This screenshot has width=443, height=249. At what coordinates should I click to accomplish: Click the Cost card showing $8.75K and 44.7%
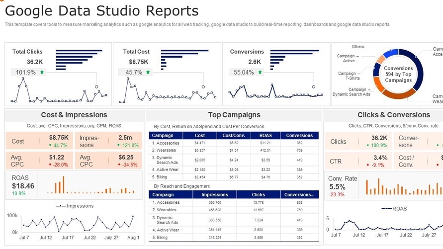(39, 141)
